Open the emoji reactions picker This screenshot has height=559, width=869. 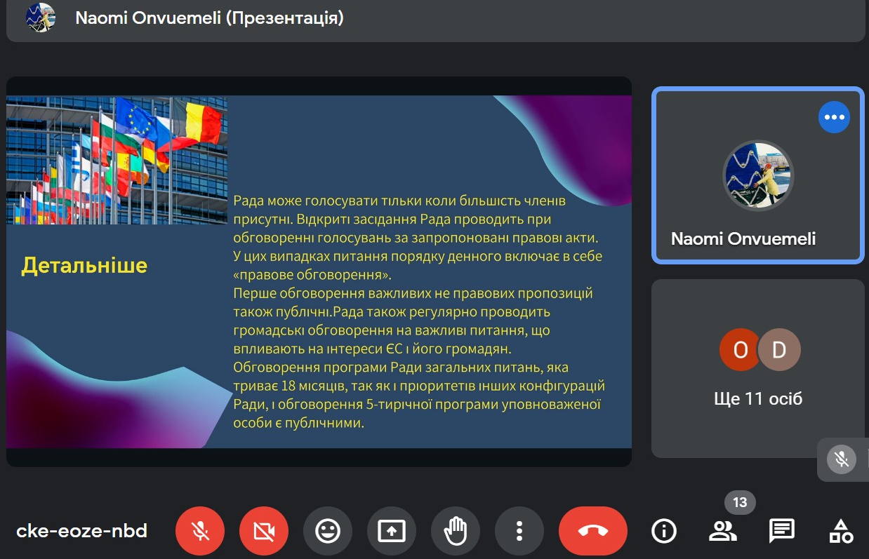pyautogui.click(x=328, y=531)
